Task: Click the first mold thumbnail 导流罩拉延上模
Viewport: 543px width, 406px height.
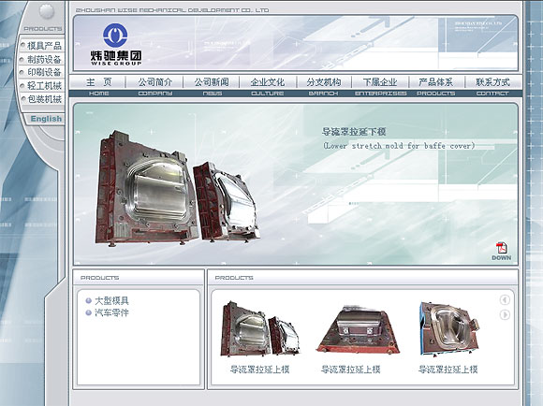Action: pyautogui.click(x=259, y=328)
